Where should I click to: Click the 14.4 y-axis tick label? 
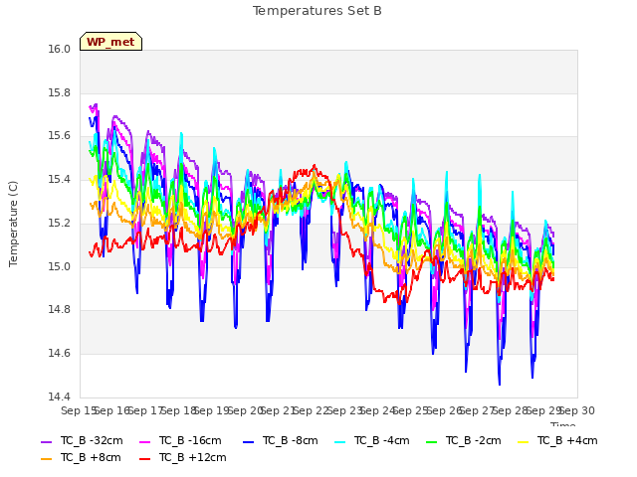pos(60,397)
